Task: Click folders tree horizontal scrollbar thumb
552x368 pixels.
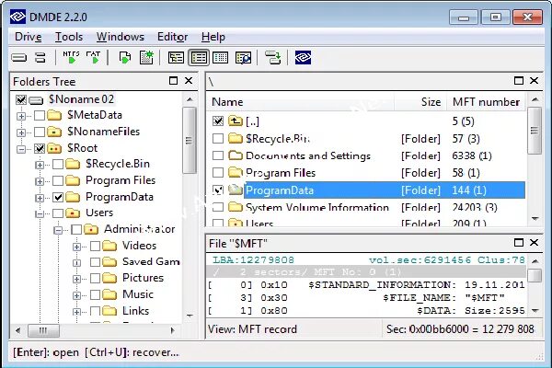Action: pyautogui.click(x=43, y=330)
